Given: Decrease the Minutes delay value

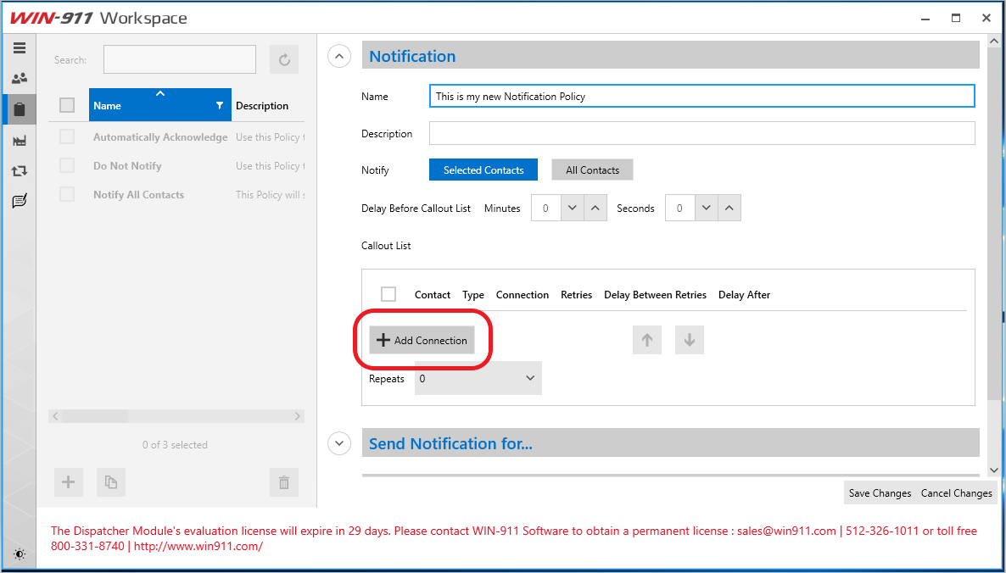Looking at the screenshot, I should pyautogui.click(x=573, y=209).
